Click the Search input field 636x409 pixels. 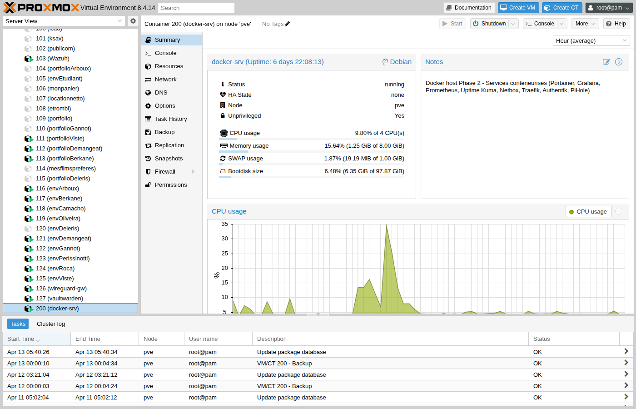pyautogui.click(x=196, y=8)
